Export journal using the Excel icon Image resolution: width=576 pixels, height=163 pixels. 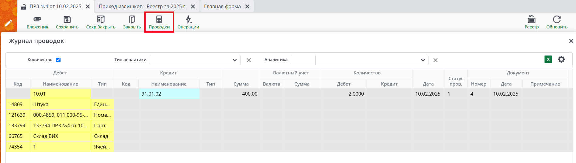click(548, 60)
